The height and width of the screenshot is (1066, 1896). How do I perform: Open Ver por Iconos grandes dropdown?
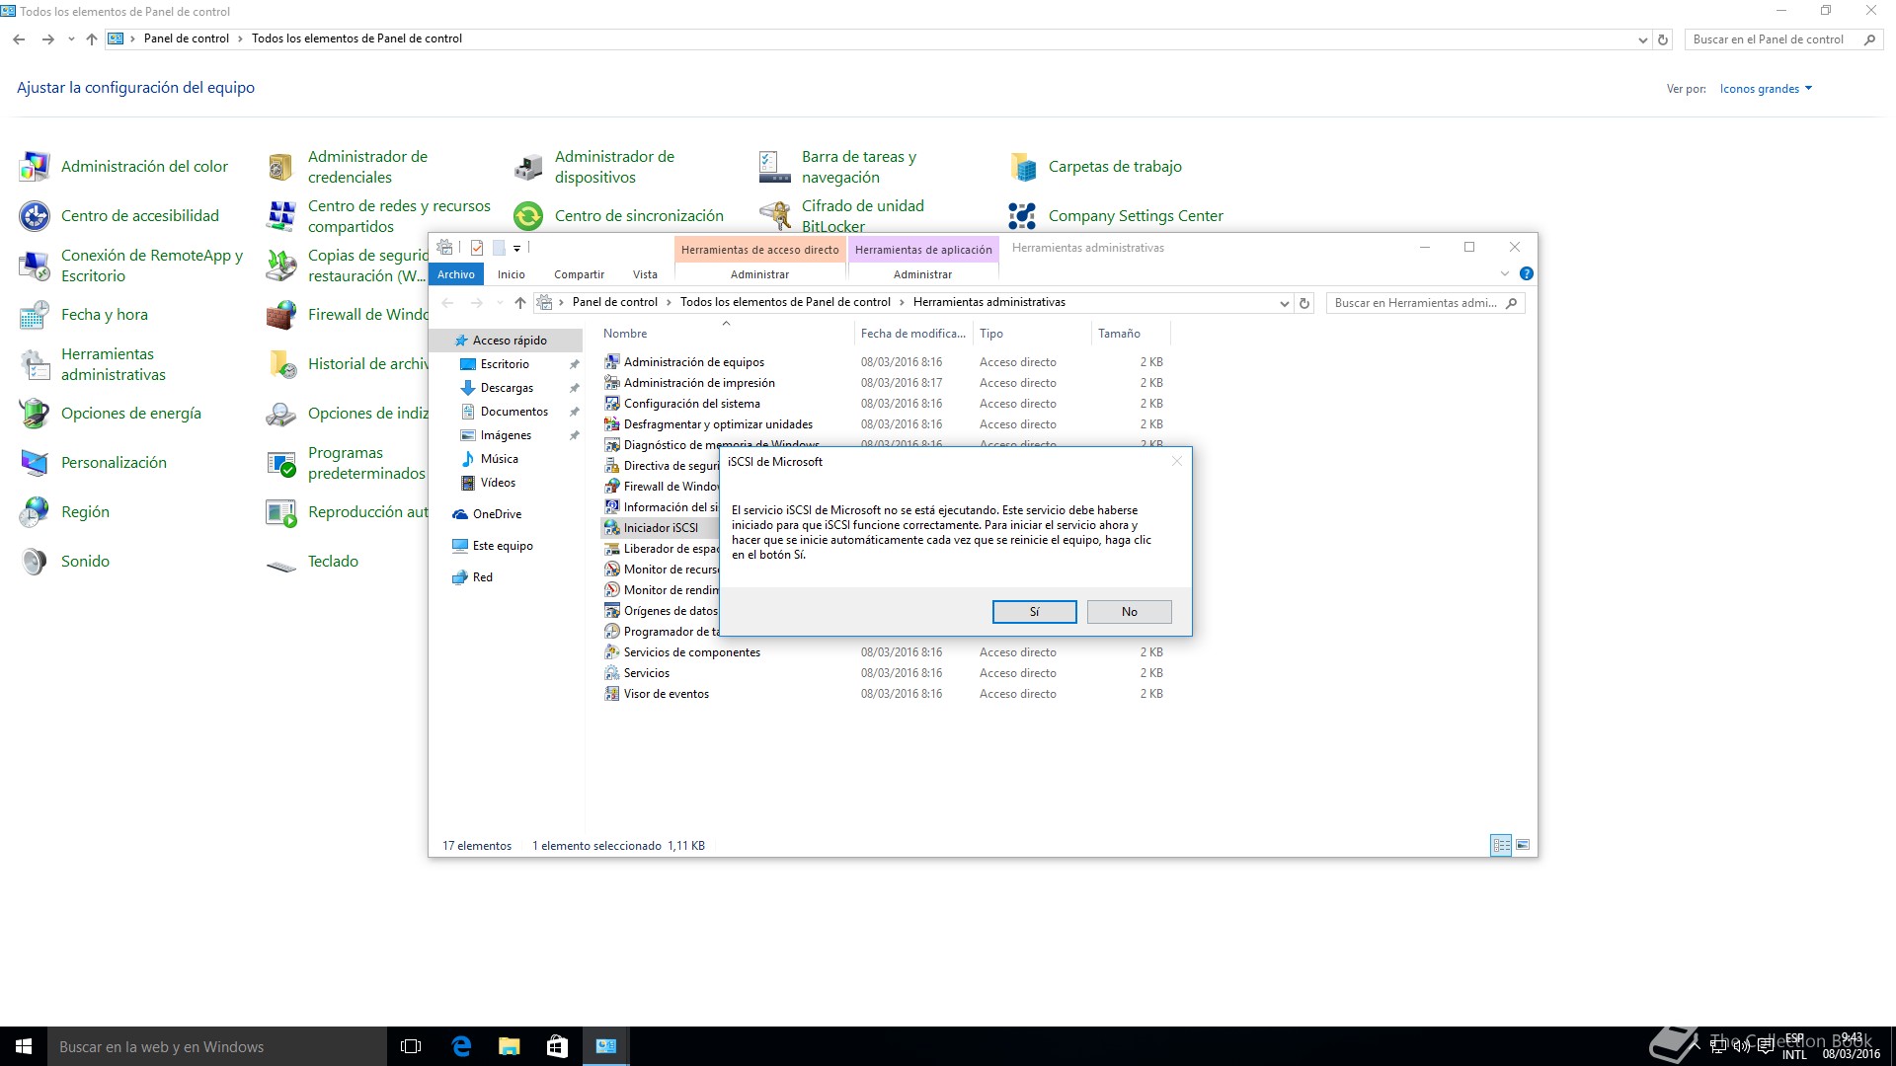(1766, 89)
